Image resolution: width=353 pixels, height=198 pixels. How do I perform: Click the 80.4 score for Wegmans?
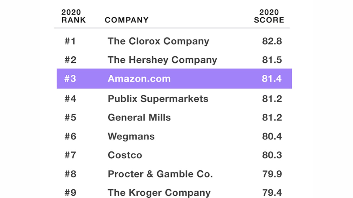(272, 136)
